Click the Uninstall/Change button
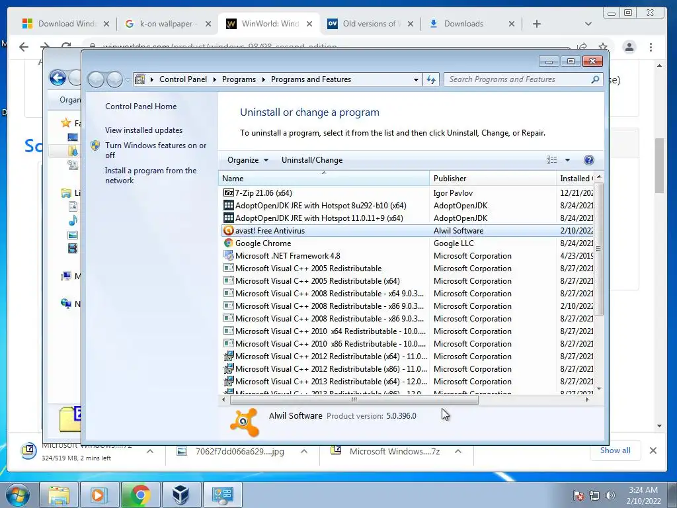 coord(312,160)
